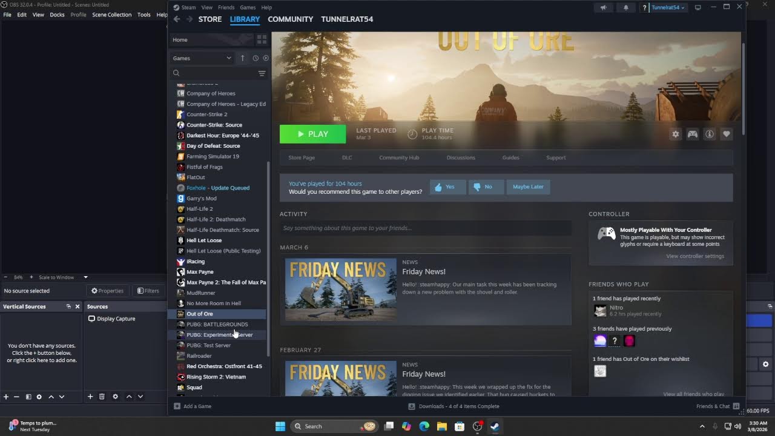Open the Guides tab
This screenshot has height=436, width=775.
[x=510, y=157]
